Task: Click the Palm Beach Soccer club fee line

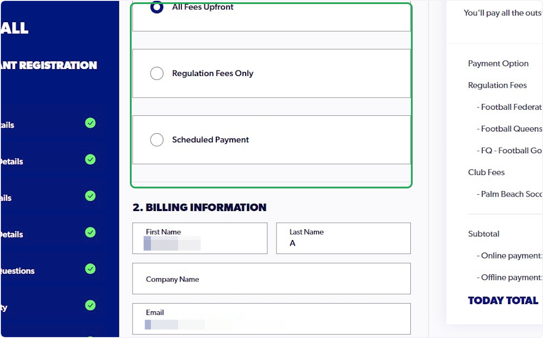Action: pos(510,194)
